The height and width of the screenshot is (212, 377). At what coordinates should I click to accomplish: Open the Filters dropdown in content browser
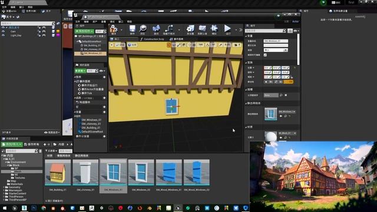(51, 151)
